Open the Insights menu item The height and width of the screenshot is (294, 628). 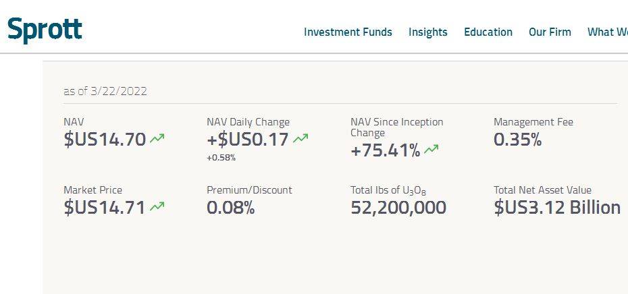click(x=427, y=32)
